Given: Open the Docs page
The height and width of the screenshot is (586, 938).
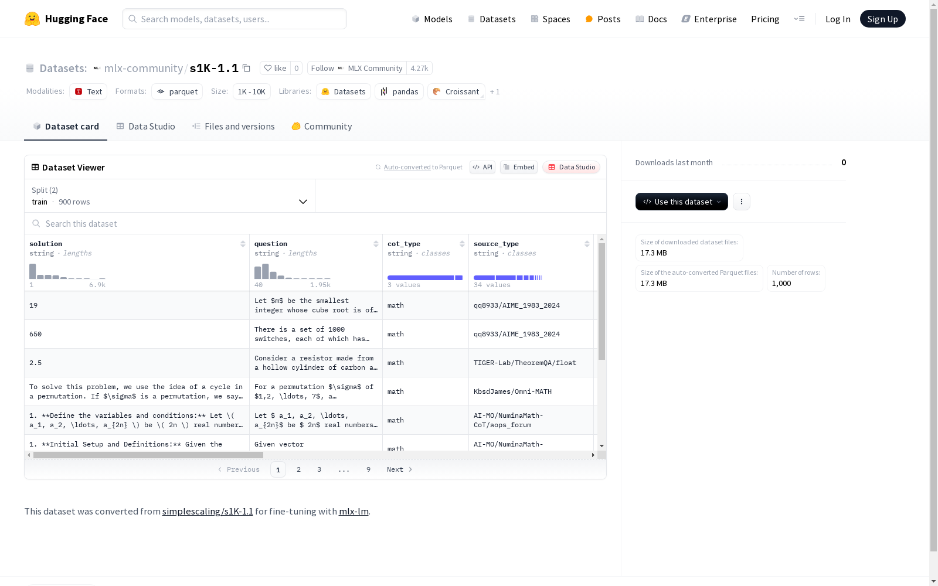Looking at the screenshot, I should tap(651, 19).
